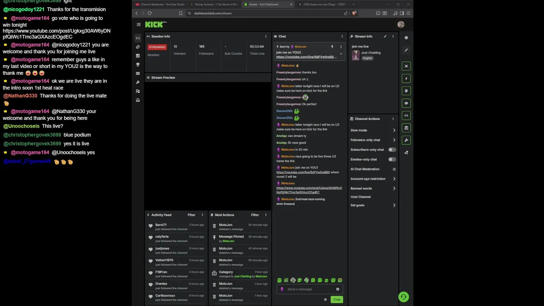The image size is (544, 306).
Task: Open Stream info three-dot menu
Action: pyautogui.click(x=393, y=37)
